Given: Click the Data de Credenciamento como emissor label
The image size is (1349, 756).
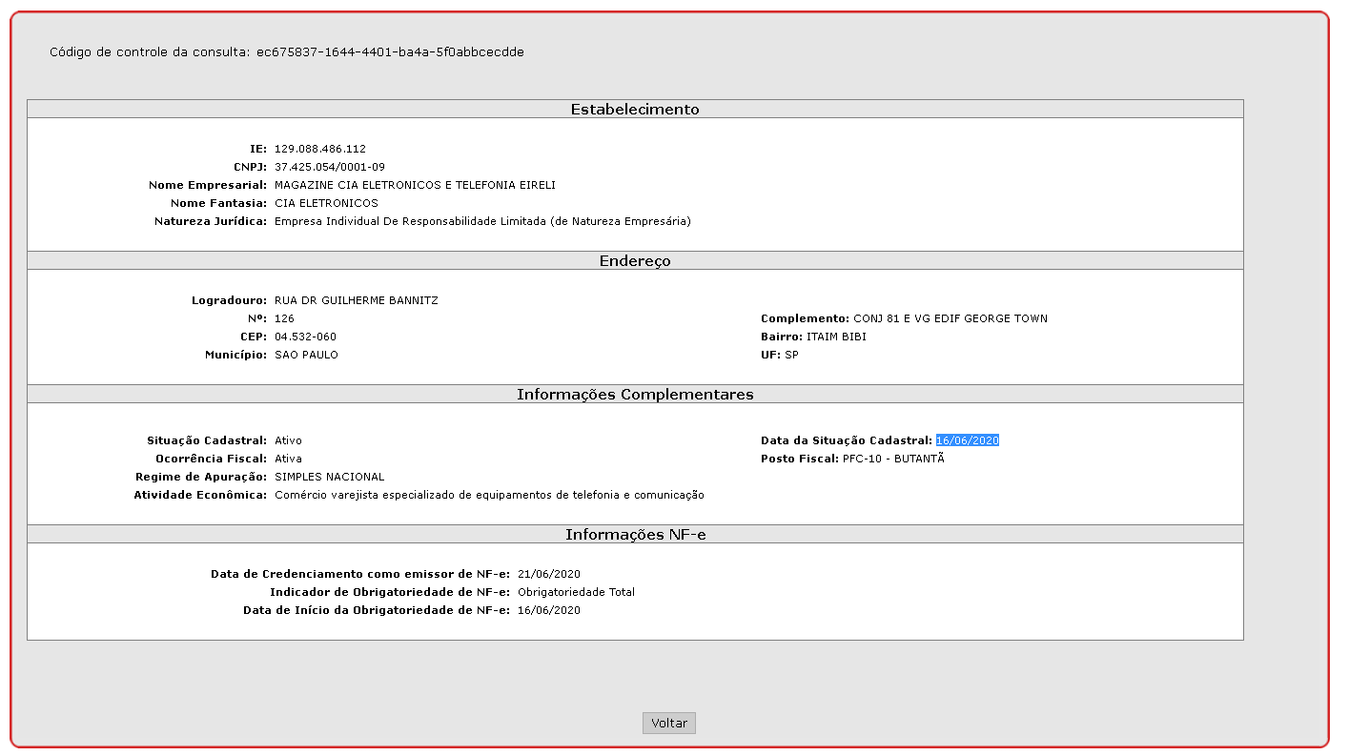Looking at the screenshot, I should pyautogui.click(x=360, y=574).
